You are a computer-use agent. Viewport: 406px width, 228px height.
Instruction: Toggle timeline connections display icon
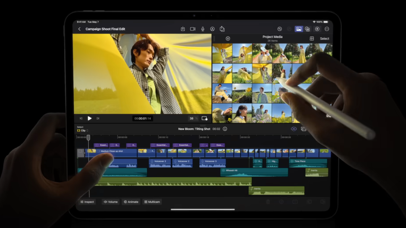[293, 129]
